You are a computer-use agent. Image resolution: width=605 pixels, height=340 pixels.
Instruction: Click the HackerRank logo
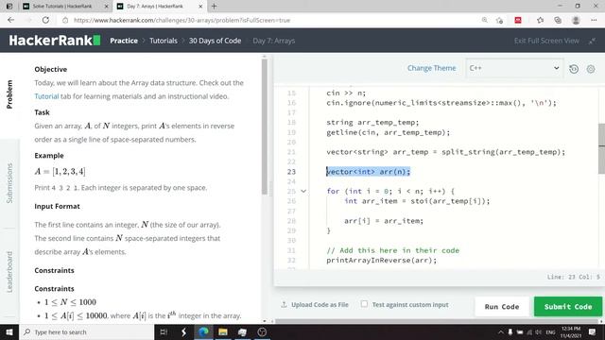55,40
